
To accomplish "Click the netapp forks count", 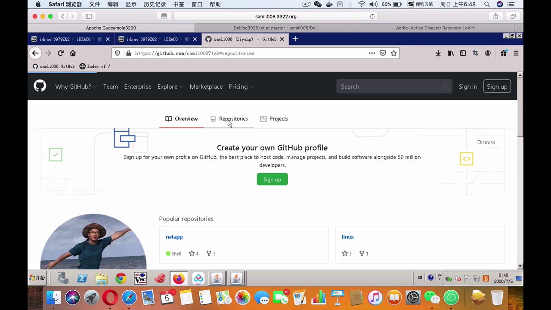I will point(211,254).
